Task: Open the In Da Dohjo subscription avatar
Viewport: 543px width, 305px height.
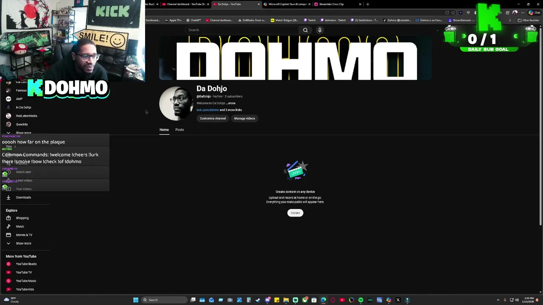Action: pos(8,107)
